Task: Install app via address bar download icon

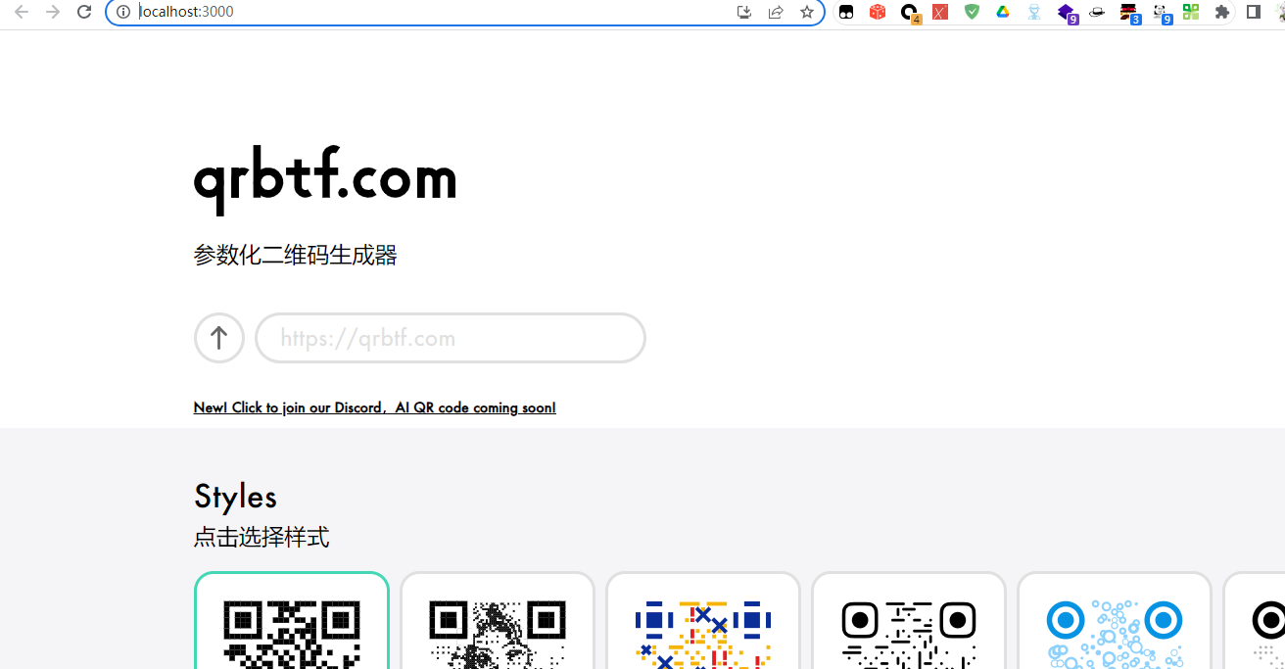Action: (744, 12)
